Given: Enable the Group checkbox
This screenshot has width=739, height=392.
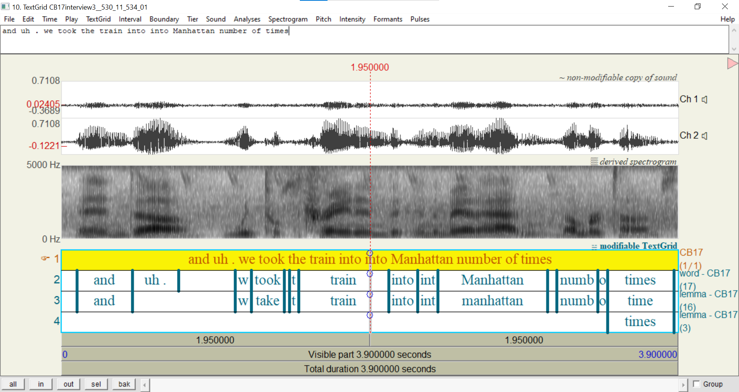Looking at the screenshot, I should (696, 384).
